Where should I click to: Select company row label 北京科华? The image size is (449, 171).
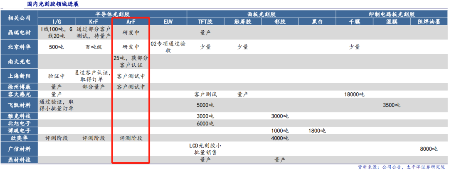click(x=19, y=47)
